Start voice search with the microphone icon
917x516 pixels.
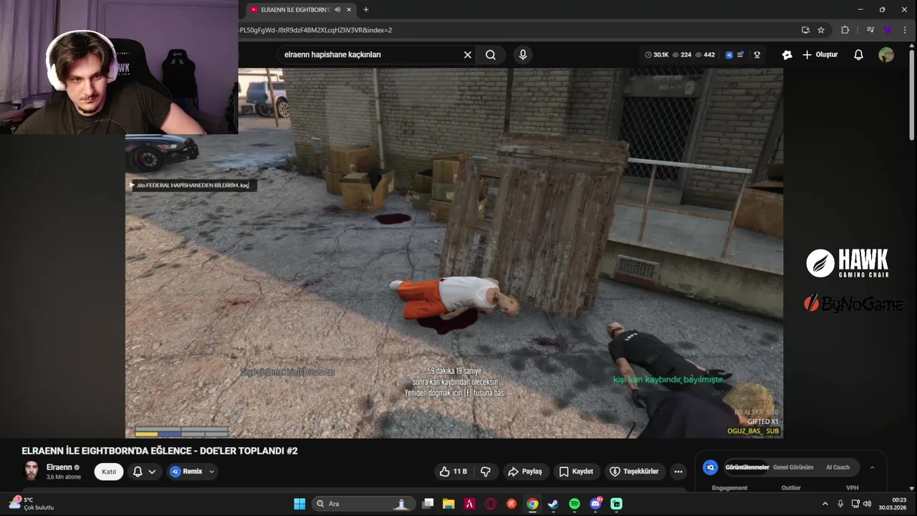coord(523,54)
